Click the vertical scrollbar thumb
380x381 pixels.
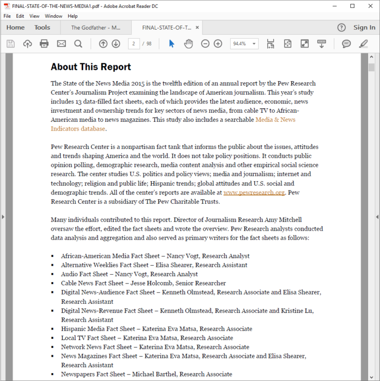[371, 67]
